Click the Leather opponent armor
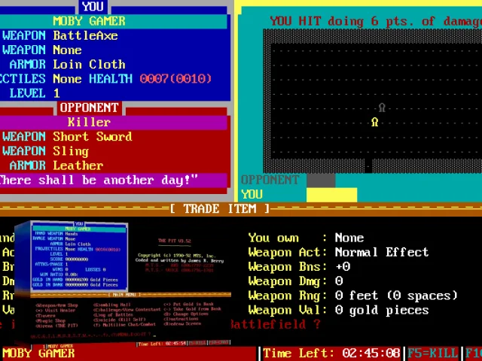 78,165
